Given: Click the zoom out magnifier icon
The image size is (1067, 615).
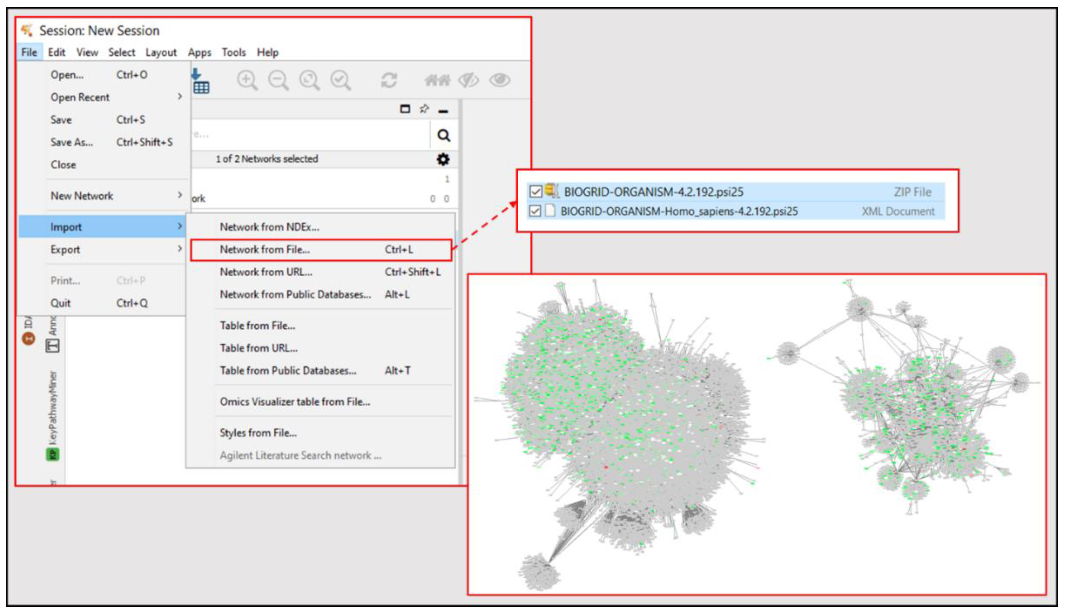Looking at the screenshot, I should coord(278,80).
